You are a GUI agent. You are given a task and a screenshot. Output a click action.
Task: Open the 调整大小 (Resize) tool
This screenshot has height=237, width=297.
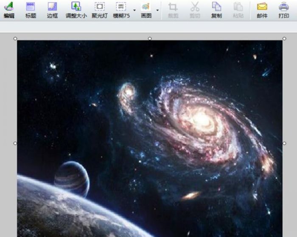click(x=76, y=10)
